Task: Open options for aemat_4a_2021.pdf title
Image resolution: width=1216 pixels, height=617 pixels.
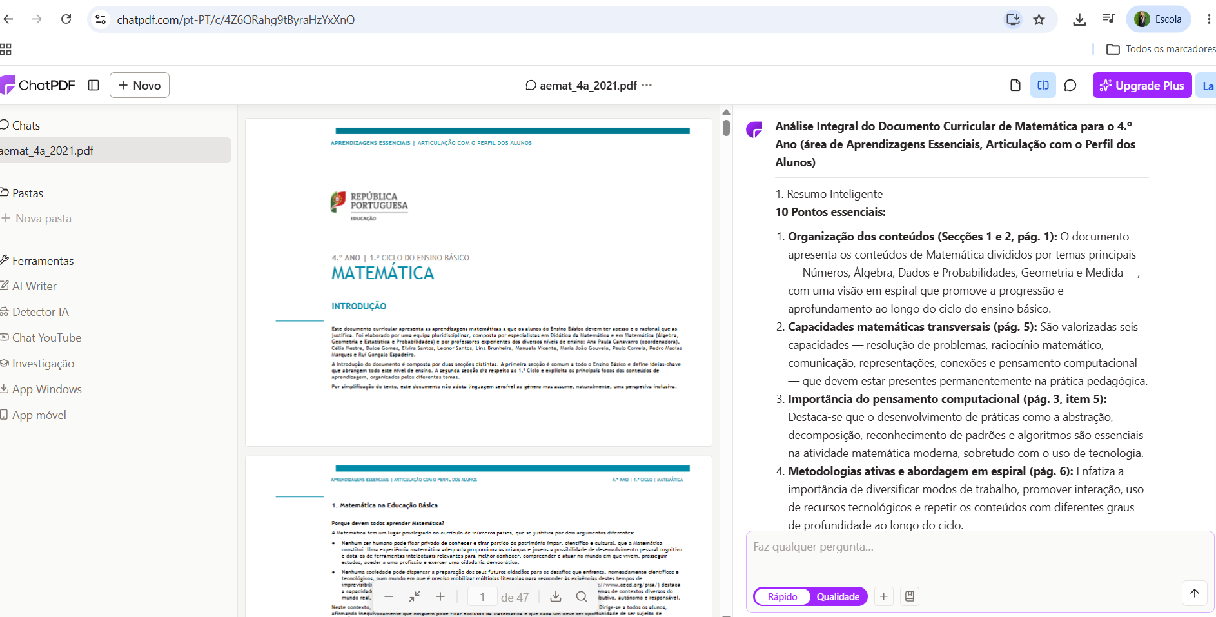Action: click(x=647, y=85)
